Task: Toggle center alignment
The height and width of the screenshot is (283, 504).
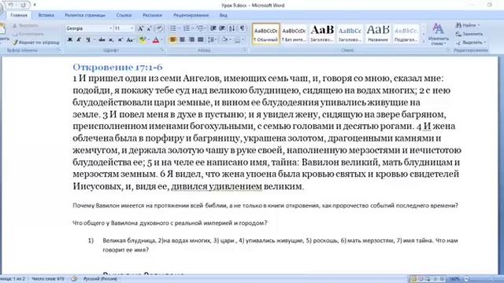Action: (x=182, y=40)
